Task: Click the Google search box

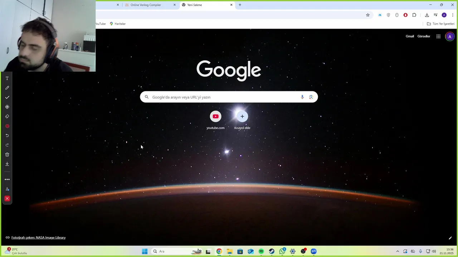Action: point(229,97)
